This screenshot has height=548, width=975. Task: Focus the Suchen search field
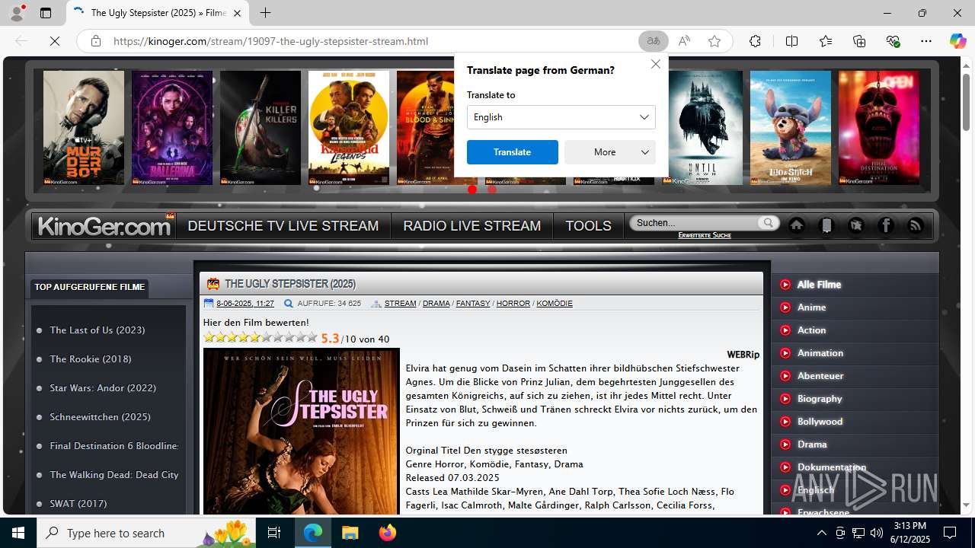click(x=694, y=223)
